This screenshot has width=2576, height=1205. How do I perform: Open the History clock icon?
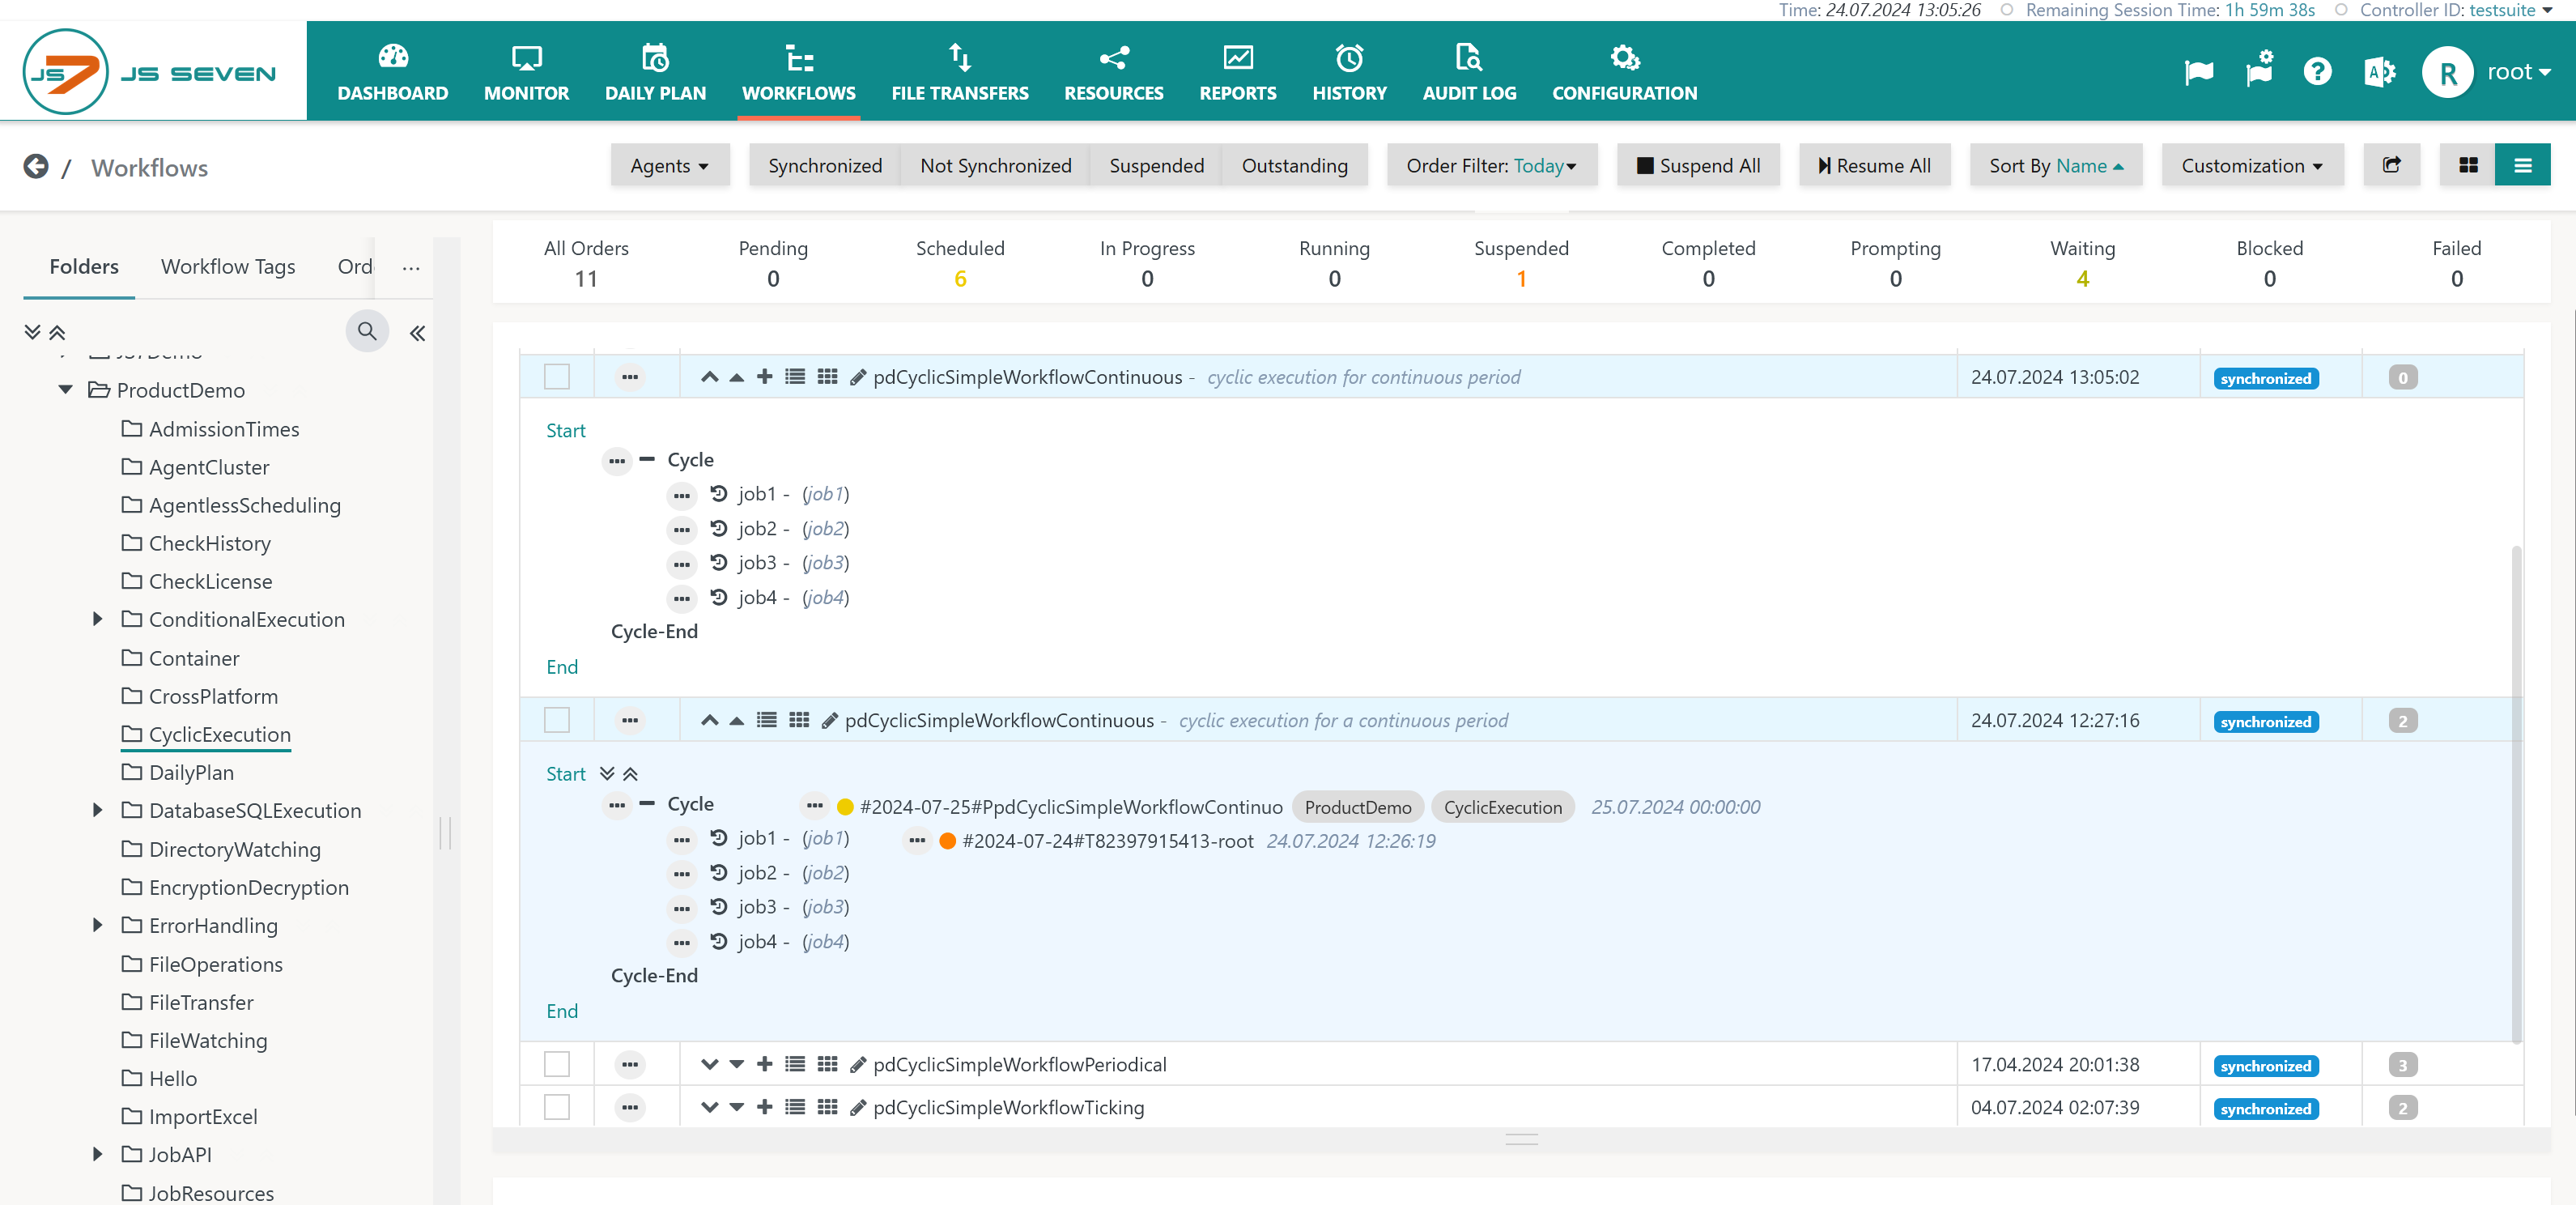click(x=1349, y=59)
